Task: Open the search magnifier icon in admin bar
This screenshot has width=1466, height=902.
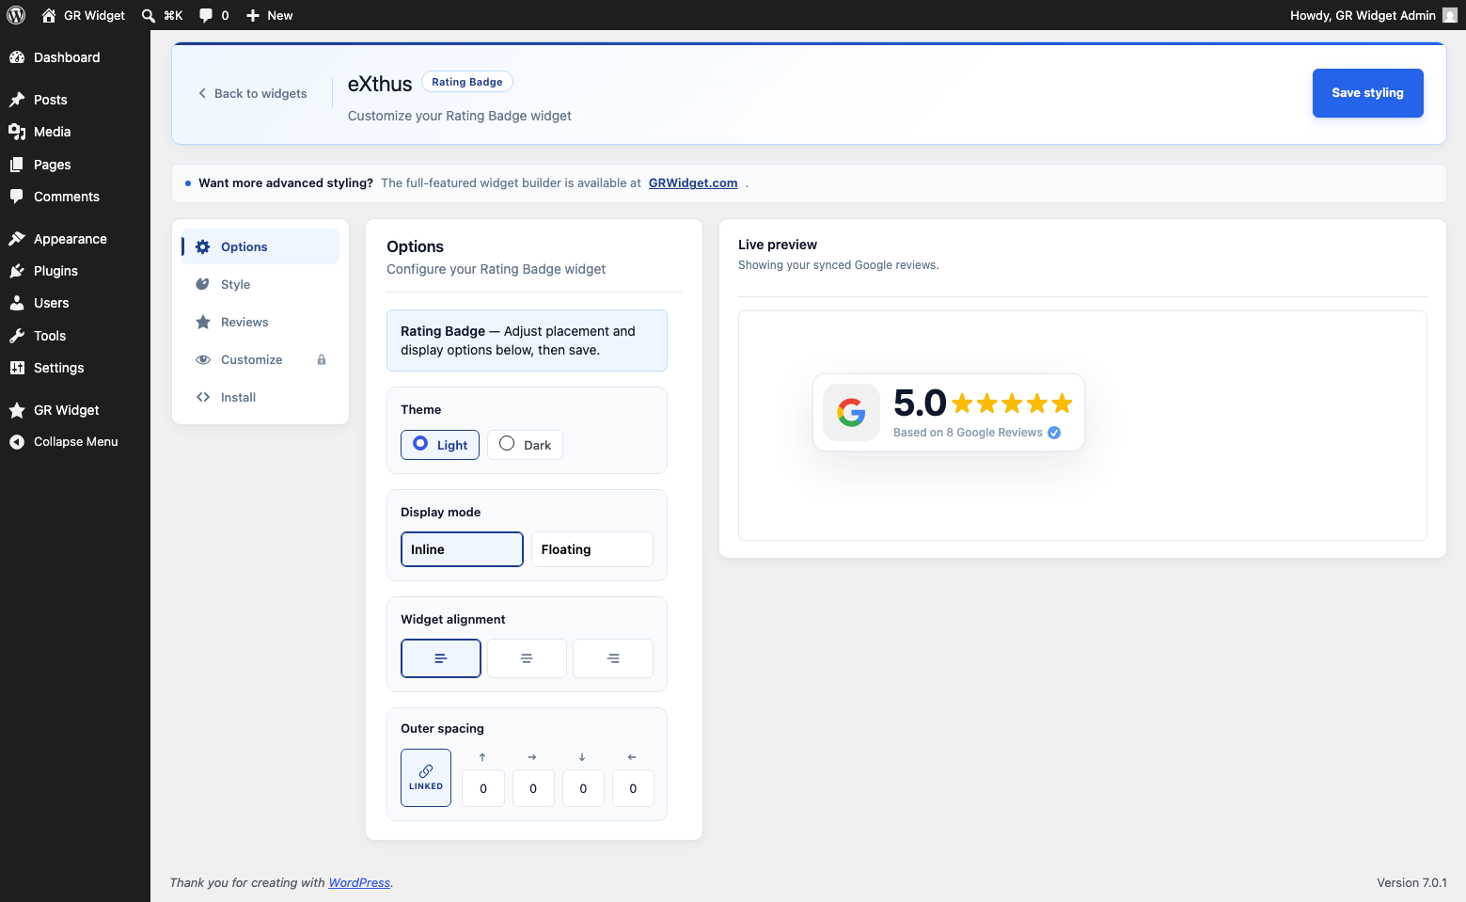Action: 149,15
